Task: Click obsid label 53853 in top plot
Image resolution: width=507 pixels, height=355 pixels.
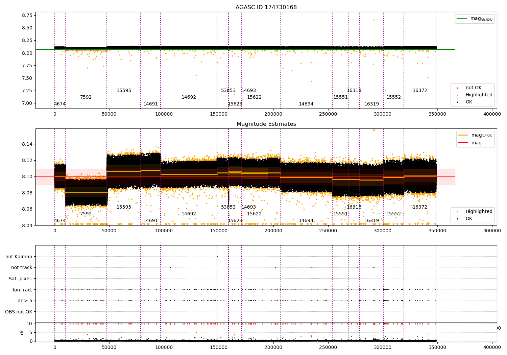Action: [x=228, y=91]
